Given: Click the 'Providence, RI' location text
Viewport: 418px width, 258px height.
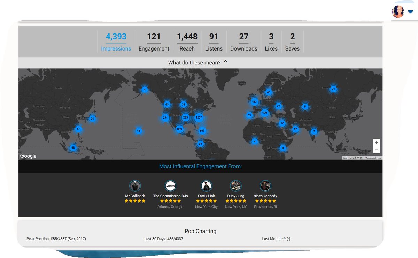Looking at the screenshot, I should click(265, 207).
